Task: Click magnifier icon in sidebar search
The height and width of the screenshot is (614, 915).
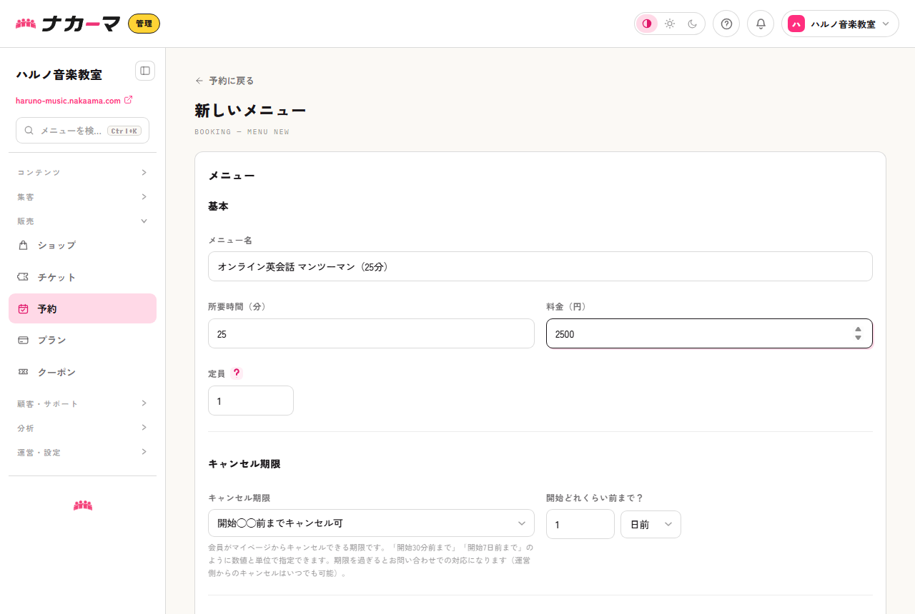Action: [x=29, y=131]
